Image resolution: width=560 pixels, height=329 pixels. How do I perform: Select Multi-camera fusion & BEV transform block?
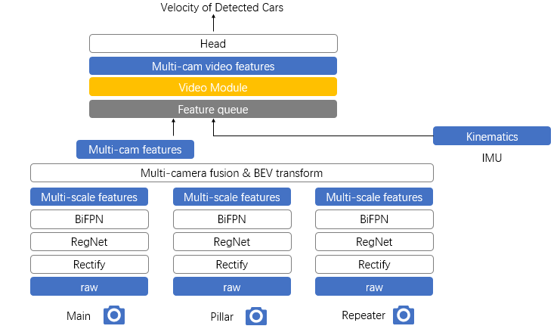231,173
